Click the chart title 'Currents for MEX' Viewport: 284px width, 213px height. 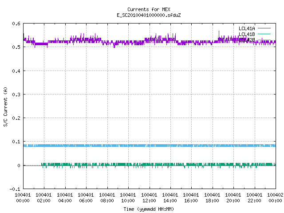click(149, 9)
